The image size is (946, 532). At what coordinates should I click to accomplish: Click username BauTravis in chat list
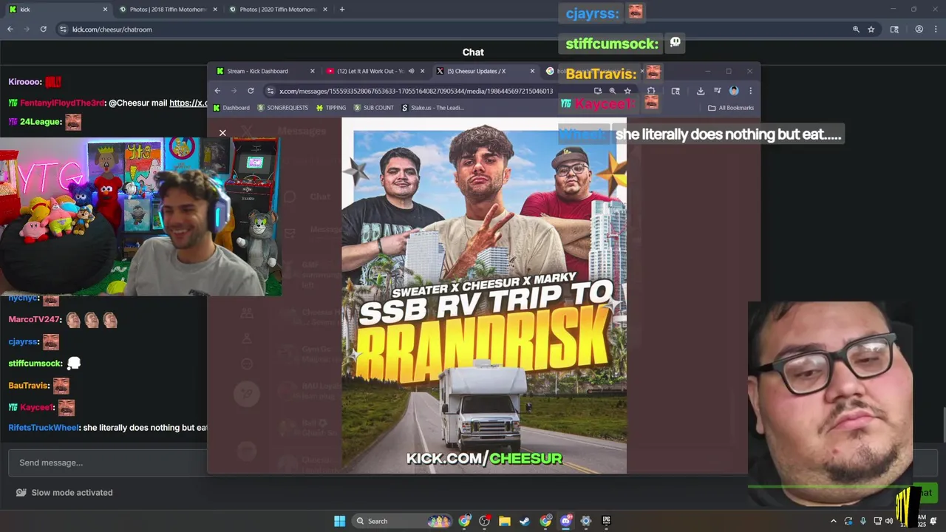tap(28, 386)
